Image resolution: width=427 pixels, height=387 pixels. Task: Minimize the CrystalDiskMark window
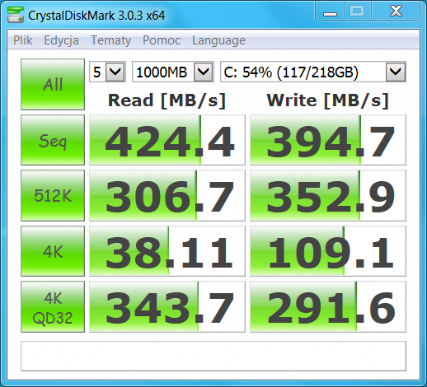click(x=330, y=12)
